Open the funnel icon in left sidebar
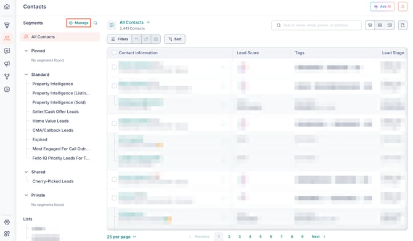The width and height of the screenshot is (413, 241). point(7,25)
